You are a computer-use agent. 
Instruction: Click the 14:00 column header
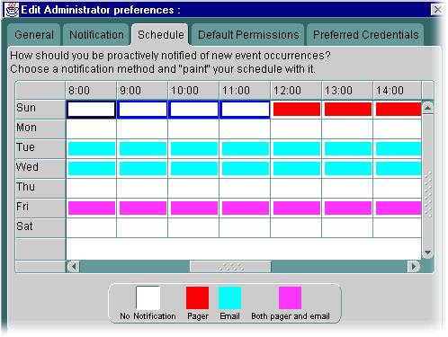(398, 91)
